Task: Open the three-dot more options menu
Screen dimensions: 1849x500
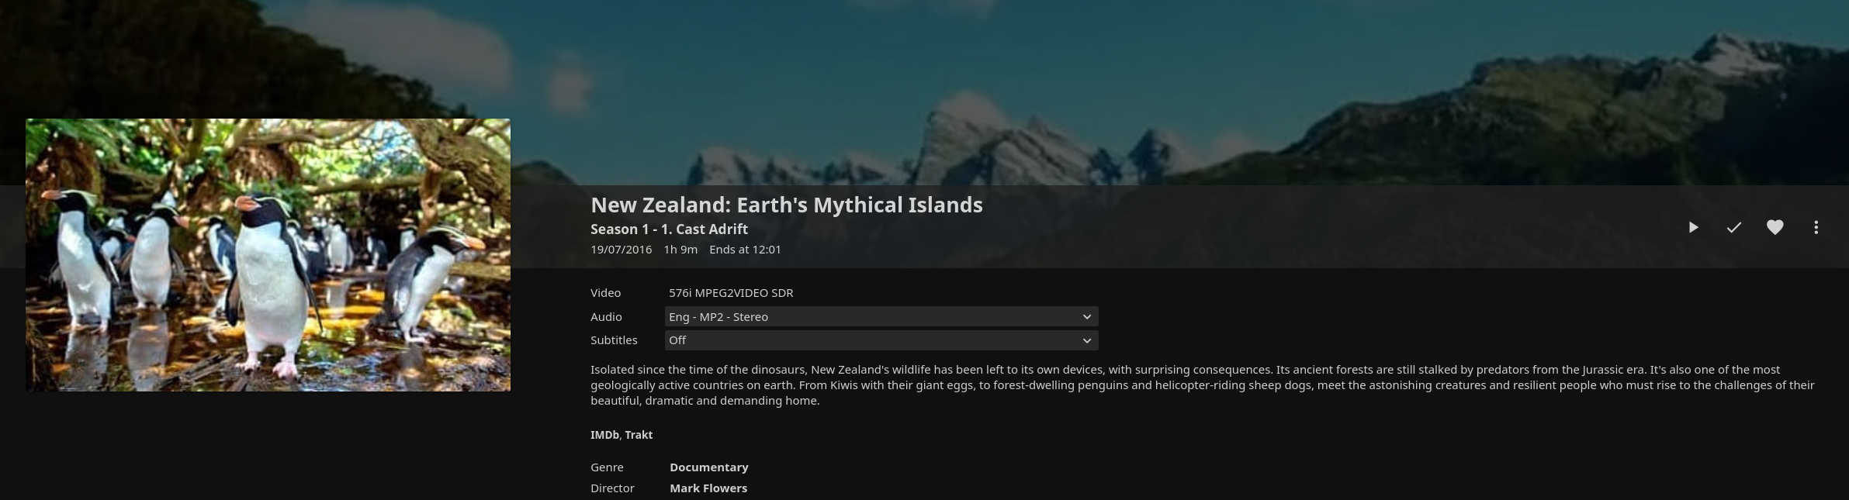Action: click(x=1815, y=227)
